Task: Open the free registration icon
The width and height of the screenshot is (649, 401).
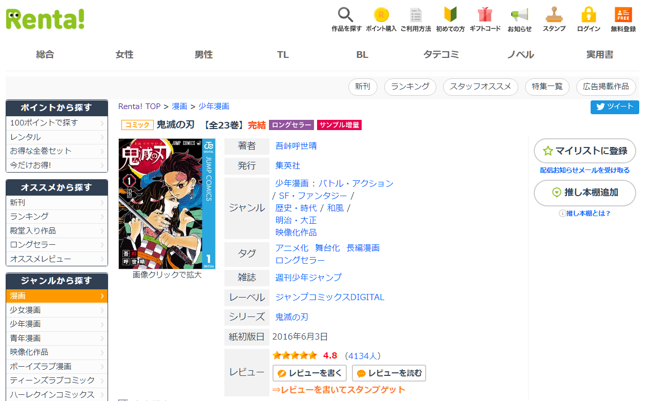Action: pyautogui.click(x=623, y=15)
